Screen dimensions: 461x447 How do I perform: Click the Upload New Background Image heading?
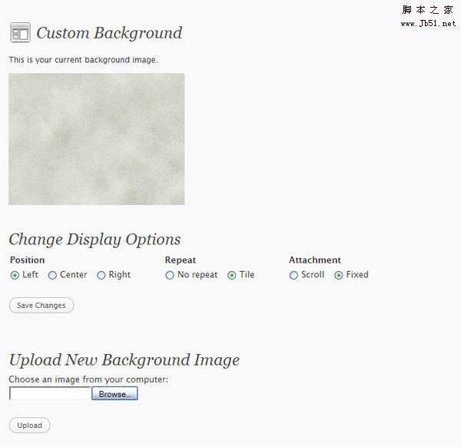(x=124, y=360)
